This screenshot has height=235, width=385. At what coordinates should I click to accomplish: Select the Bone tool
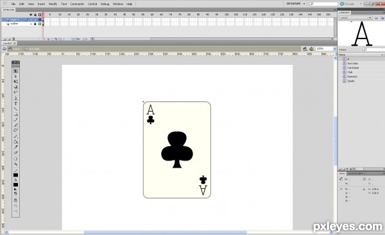pos(15,136)
